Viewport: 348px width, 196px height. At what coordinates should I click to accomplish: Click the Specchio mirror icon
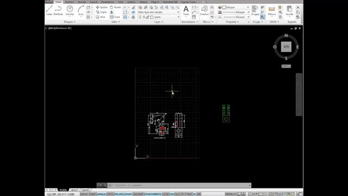[x=111, y=12]
